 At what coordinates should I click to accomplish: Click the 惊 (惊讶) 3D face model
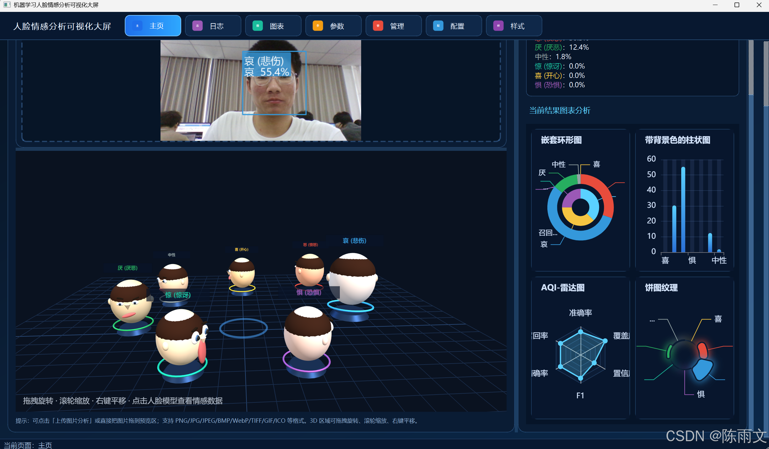pos(182,337)
